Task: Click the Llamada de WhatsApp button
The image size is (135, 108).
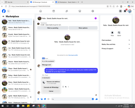Action: [x=51, y=87]
